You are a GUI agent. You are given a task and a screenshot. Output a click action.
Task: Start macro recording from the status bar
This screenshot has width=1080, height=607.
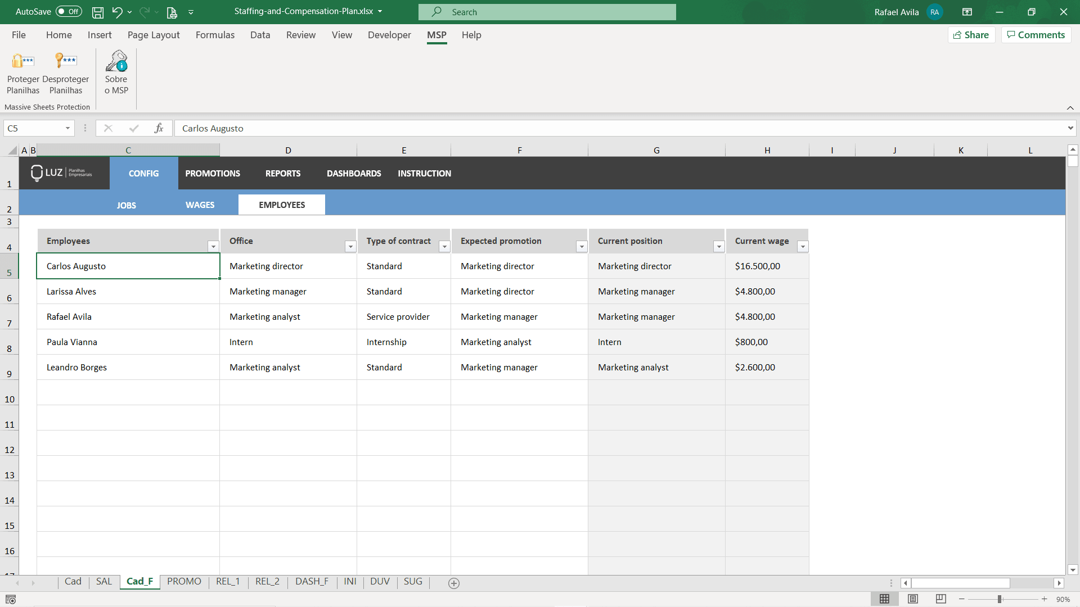12,600
